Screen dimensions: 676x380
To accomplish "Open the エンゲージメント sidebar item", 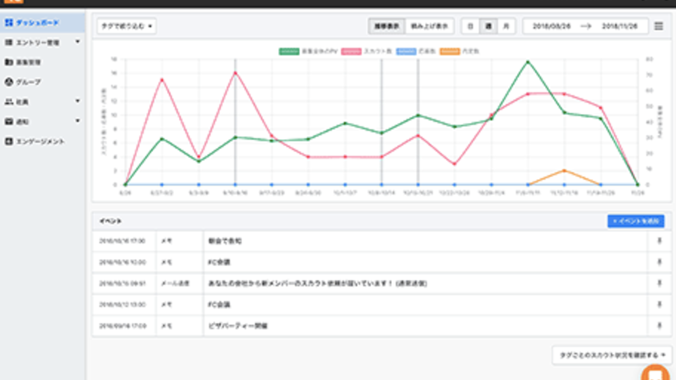I will [x=35, y=142].
